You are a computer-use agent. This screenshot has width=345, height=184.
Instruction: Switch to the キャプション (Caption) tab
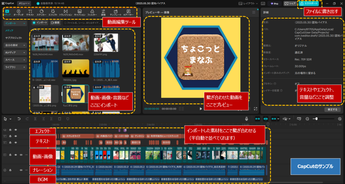pyautogui.click(x=79, y=13)
